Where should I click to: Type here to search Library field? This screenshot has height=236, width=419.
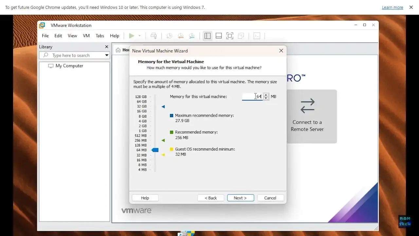pyautogui.click(x=74, y=55)
